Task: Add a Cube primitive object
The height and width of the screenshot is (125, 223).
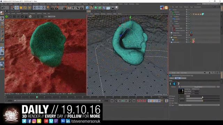Action: tap(87, 8)
